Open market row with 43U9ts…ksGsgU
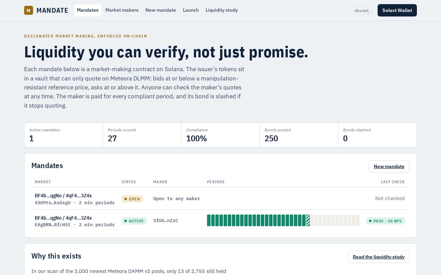The width and height of the screenshot is (441, 275). pyautogui.click(x=220, y=198)
